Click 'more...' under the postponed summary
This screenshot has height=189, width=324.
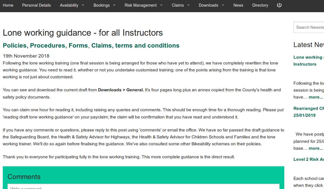click(316, 148)
